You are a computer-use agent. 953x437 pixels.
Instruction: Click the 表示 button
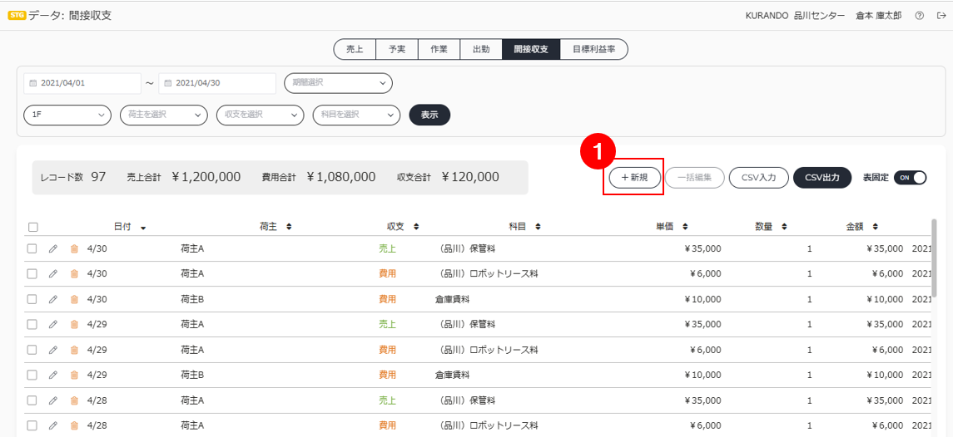tap(429, 115)
